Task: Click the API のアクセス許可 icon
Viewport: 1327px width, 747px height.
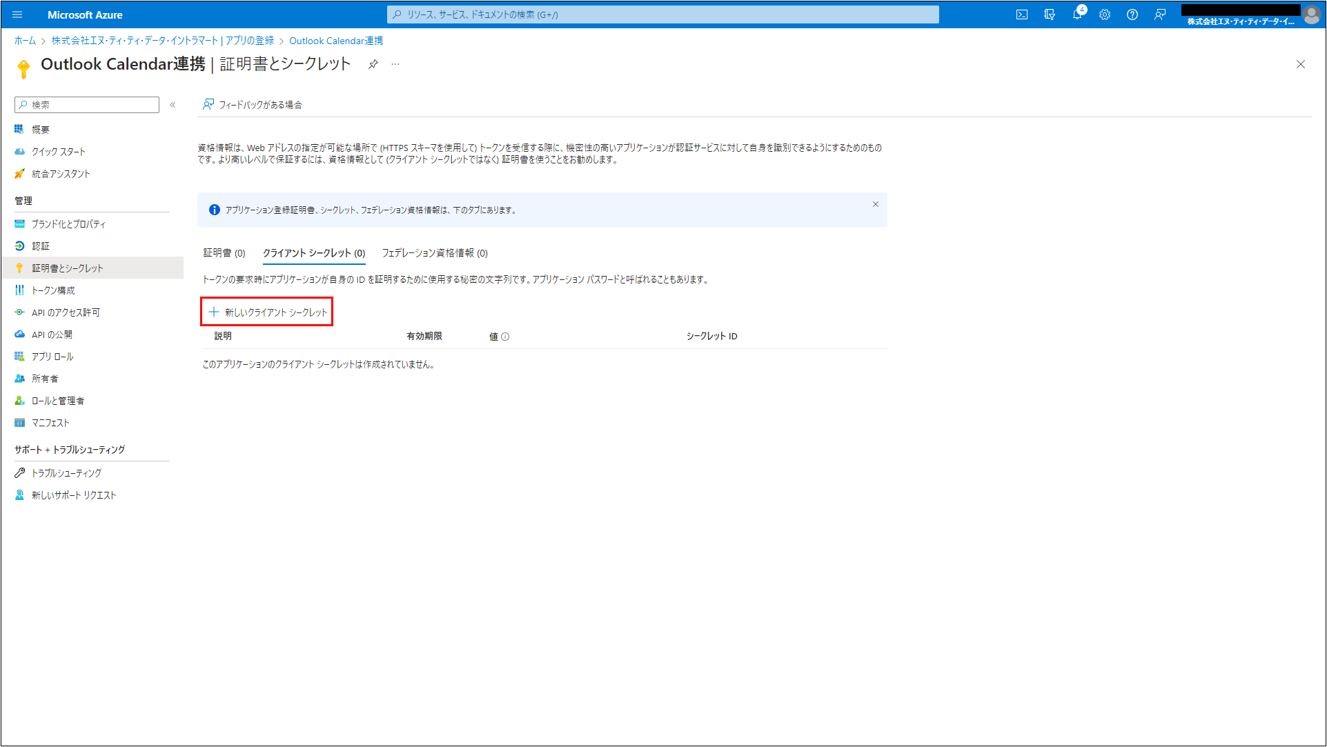Action: 19,312
